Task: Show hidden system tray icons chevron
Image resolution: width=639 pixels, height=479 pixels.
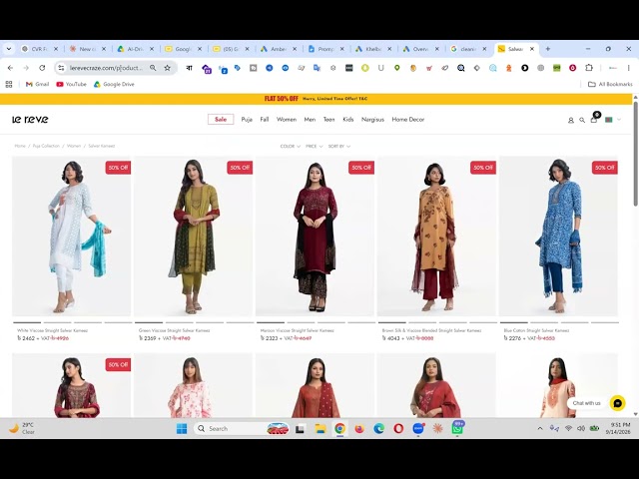Action: click(x=540, y=428)
